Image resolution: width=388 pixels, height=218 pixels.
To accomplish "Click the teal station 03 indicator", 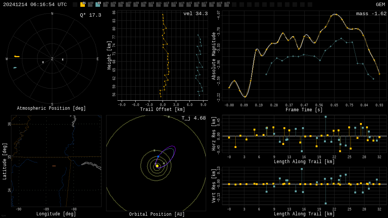I will coord(98,5).
